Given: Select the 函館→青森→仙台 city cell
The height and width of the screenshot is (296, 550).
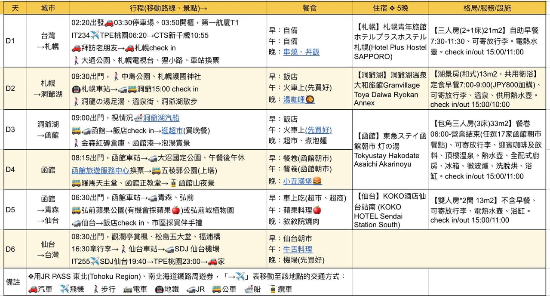Looking at the screenshot, I should click(48, 210).
